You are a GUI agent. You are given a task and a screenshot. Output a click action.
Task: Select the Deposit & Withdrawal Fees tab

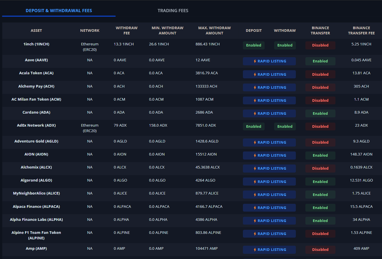[x=59, y=10]
